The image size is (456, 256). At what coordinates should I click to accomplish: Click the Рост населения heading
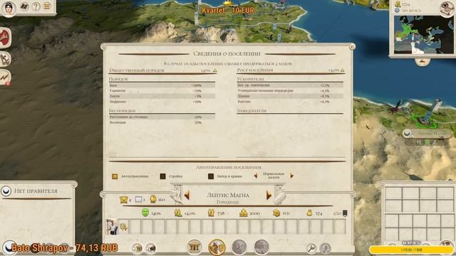(x=255, y=70)
